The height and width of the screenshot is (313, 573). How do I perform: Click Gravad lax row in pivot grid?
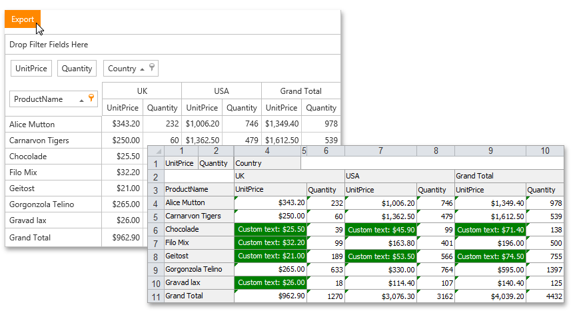click(x=53, y=220)
